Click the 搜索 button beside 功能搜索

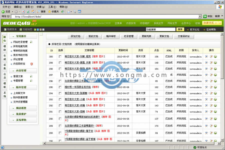(180, 29)
